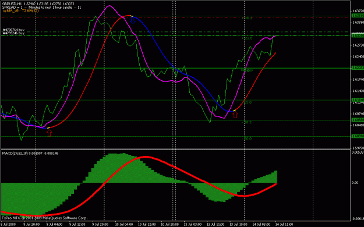The height and width of the screenshot is (227, 364).
Task: Select the xpMA_v9 - T3MA(12) indicator label
Action: (x=20, y=10)
